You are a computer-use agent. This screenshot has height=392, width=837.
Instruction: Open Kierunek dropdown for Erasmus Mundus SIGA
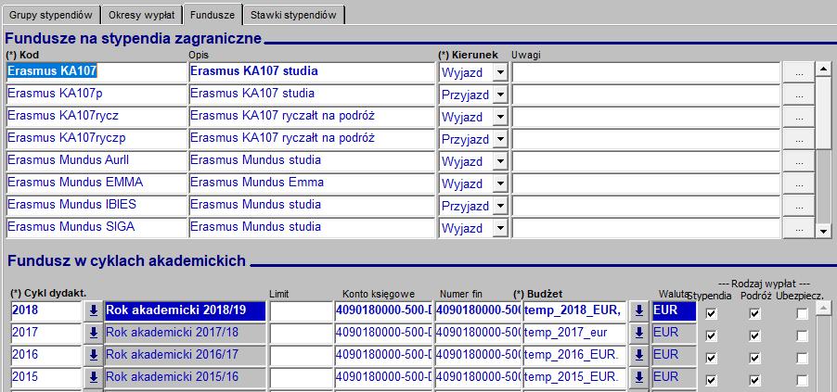[x=499, y=228]
